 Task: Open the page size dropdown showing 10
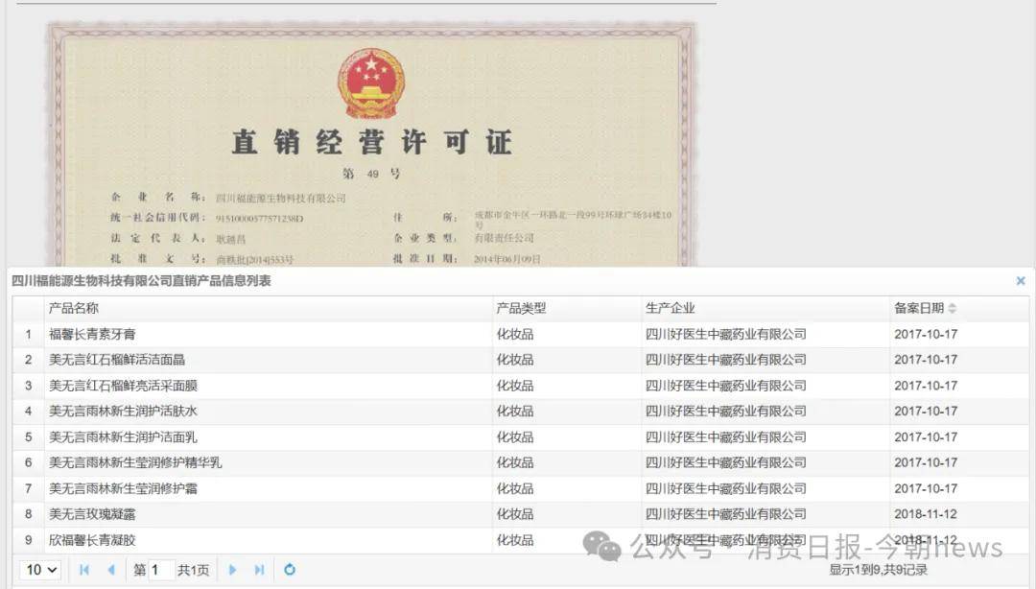[x=41, y=569]
